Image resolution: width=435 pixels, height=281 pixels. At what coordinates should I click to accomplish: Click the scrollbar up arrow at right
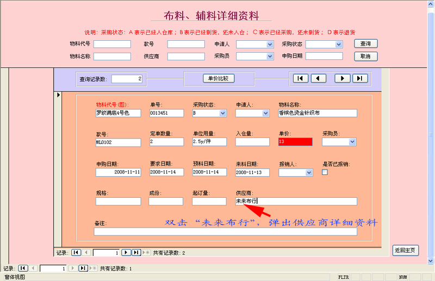(431, 3)
